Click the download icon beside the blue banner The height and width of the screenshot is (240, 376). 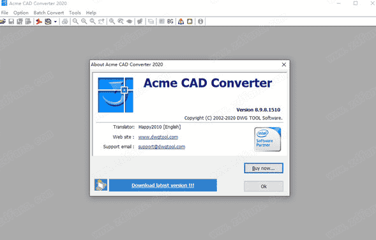pos(101,185)
